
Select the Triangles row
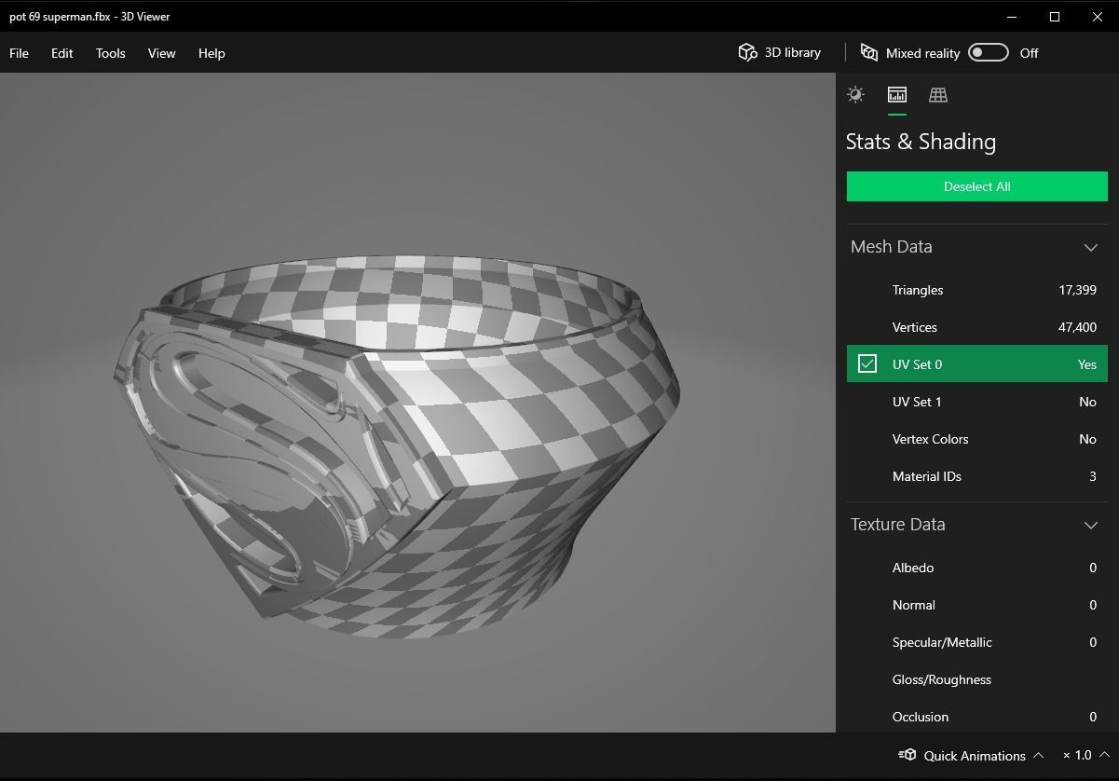point(976,290)
